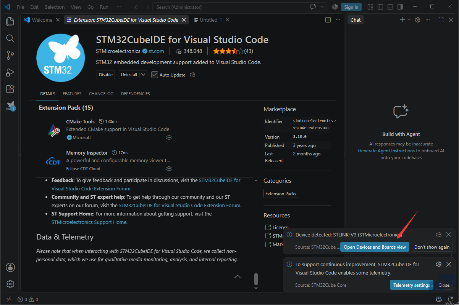
Task: Click Don't show again button
Action: (432, 247)
